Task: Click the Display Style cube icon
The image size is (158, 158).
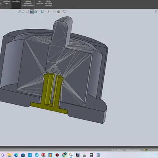Action: (x=42, y=11)
